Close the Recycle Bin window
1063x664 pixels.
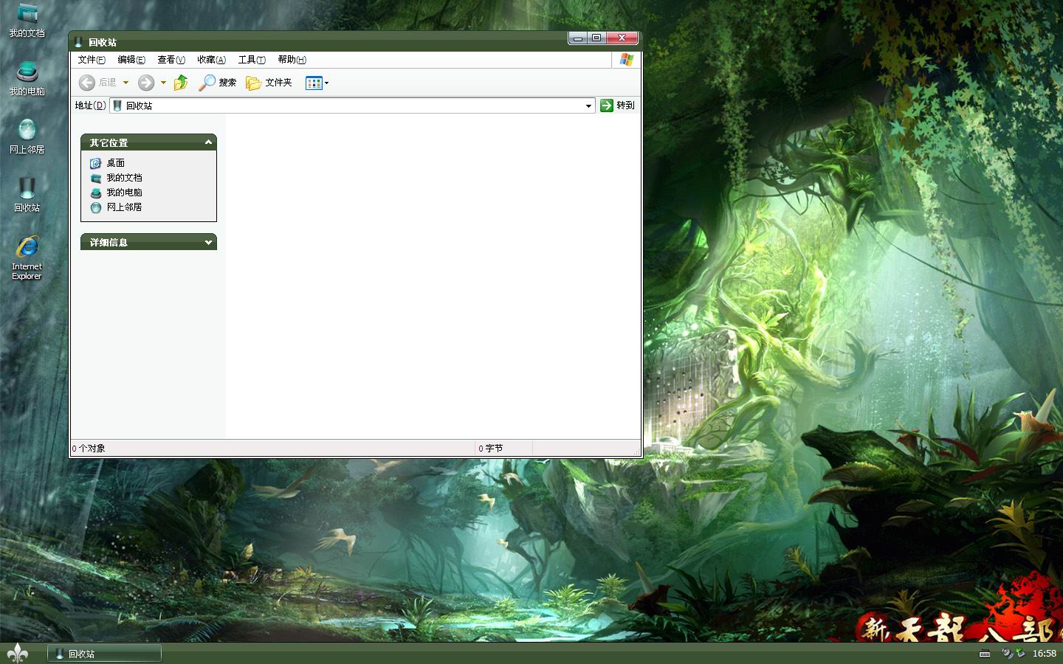pyautogui.click(x=622, y=38)
